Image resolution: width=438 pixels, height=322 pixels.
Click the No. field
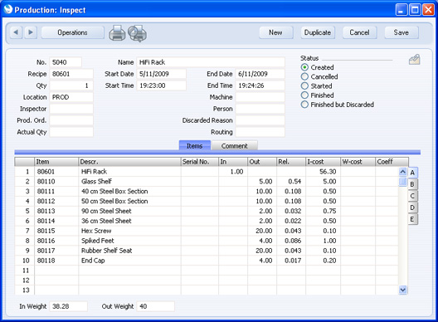(66, 62)
